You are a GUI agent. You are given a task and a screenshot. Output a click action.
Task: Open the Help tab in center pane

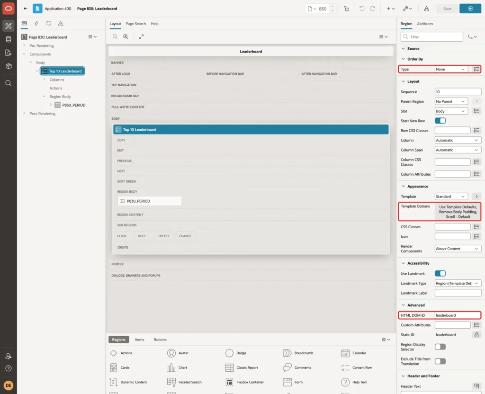point(155,24)
